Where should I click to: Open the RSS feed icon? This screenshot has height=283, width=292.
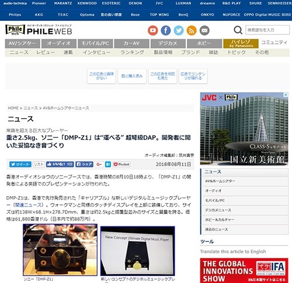192,30
